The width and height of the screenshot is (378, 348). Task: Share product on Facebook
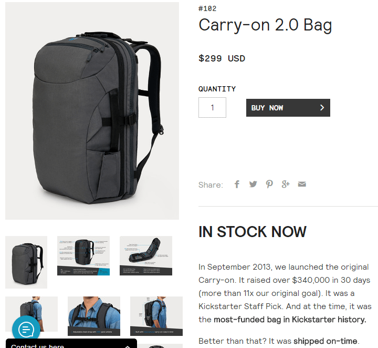click(237, 185)
